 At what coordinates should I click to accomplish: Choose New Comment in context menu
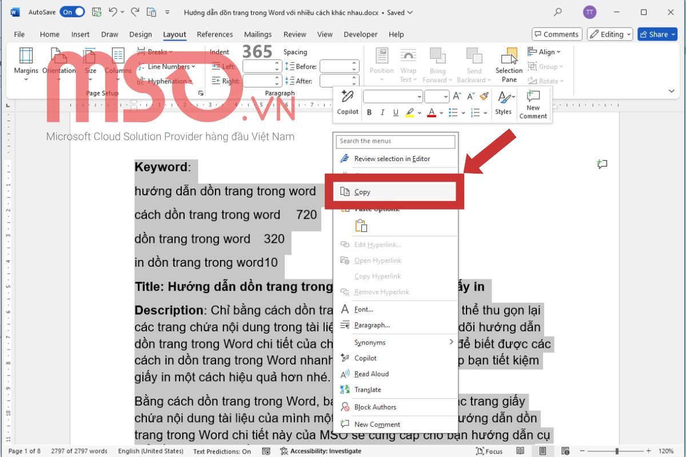click(x=396, y=424)
